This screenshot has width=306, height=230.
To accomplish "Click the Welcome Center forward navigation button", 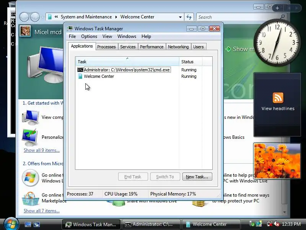I will coord(35,17).
